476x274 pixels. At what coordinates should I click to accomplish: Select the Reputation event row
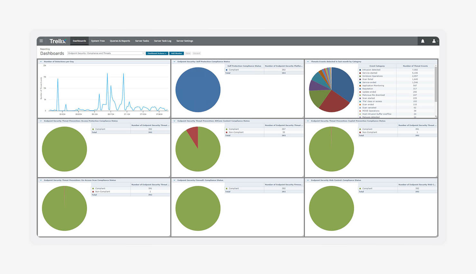396,89
